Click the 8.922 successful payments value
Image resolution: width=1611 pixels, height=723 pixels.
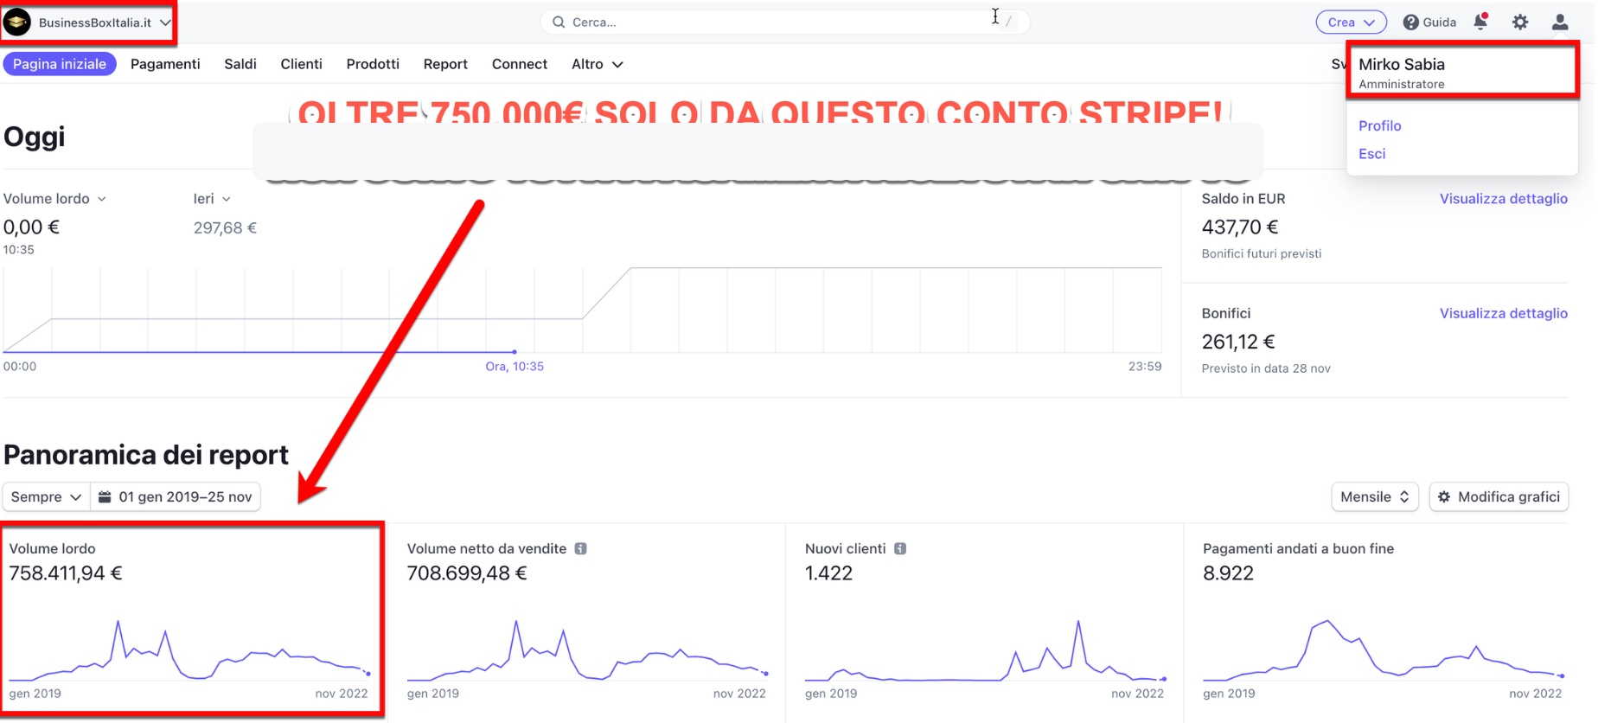point(1228,573)
